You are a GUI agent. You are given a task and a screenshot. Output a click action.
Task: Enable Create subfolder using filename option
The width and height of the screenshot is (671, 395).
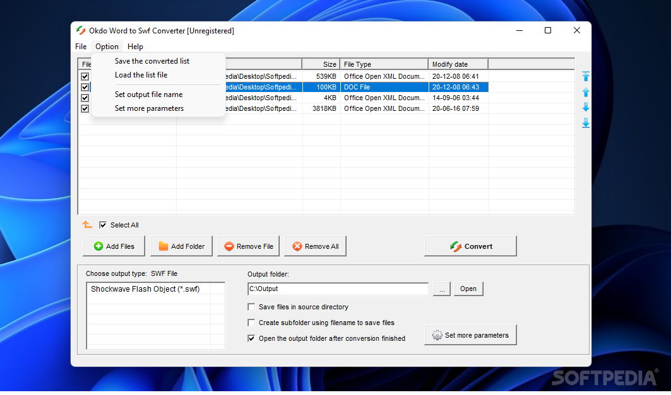pos(251,323)
